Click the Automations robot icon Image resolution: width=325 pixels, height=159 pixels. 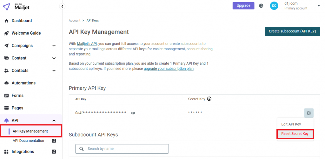6,83
